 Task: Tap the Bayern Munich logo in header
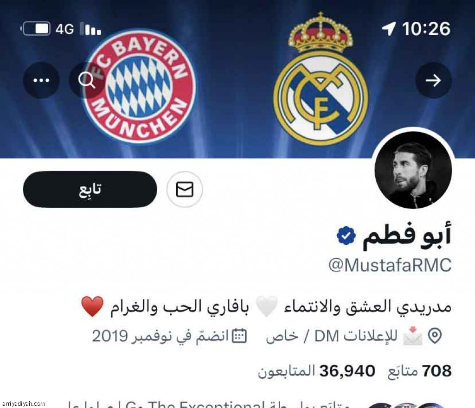pyautogui.click(x=139, y=85)
